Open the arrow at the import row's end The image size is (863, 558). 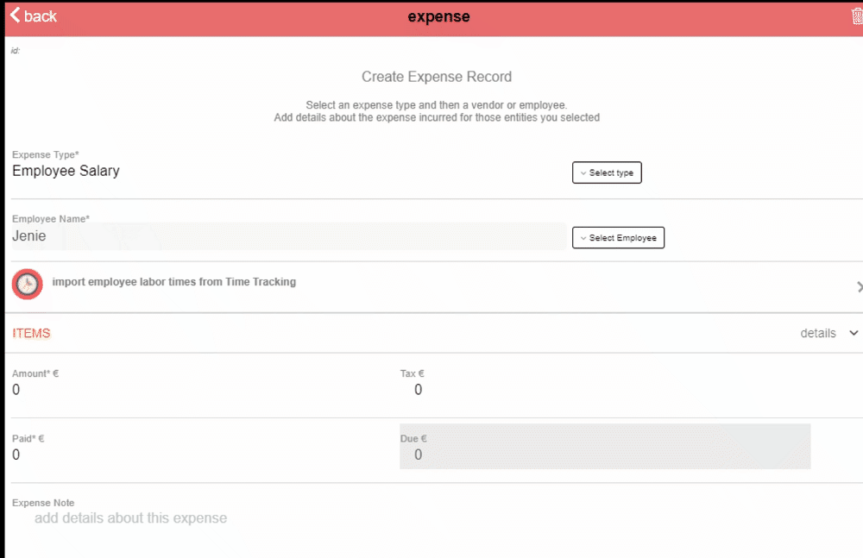859,286
